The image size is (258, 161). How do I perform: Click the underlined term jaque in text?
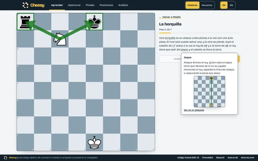click(184, 50)
